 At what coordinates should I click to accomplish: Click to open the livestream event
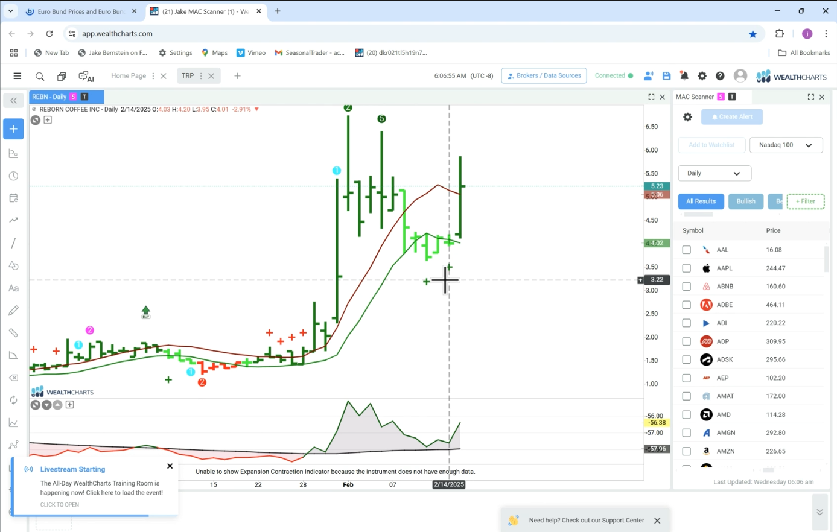tap(60, 505)
